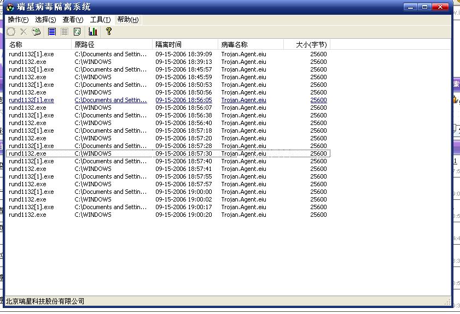Select the row quarantined at 18:56:38
This screenshot has height=314, width=460.
pos(168,115)
